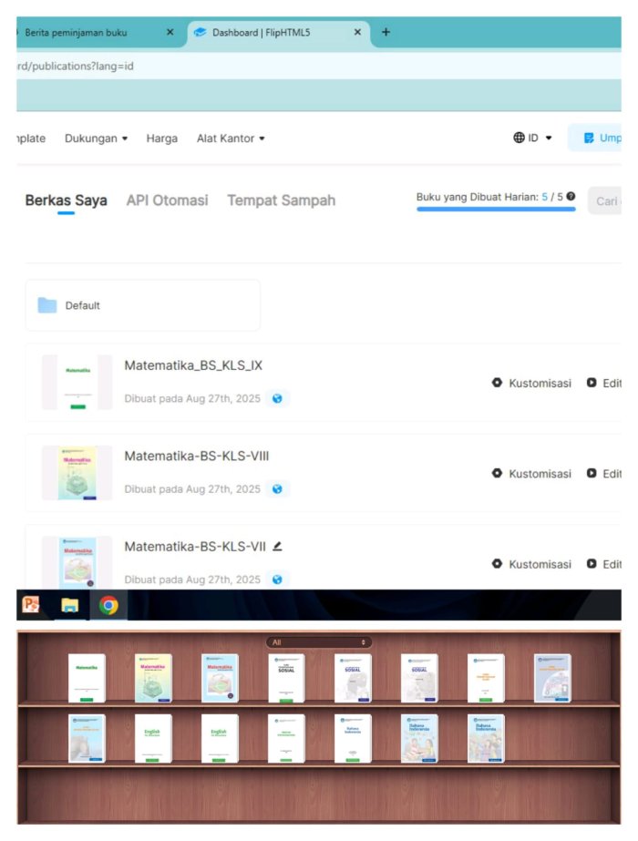This screenshot has height=841, width=638.
Task: Click Edit for Matematika-BS-KLS-VIII
Action: (604, 474)
